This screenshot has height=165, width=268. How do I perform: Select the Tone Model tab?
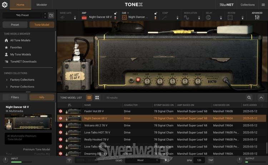(42, 25)
